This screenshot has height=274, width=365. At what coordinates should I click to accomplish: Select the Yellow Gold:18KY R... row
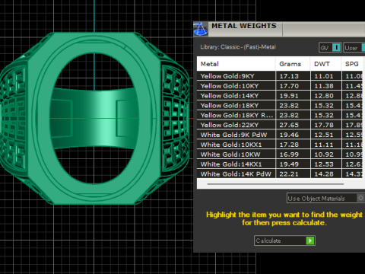pyautogui.click(x=280, y=115)
